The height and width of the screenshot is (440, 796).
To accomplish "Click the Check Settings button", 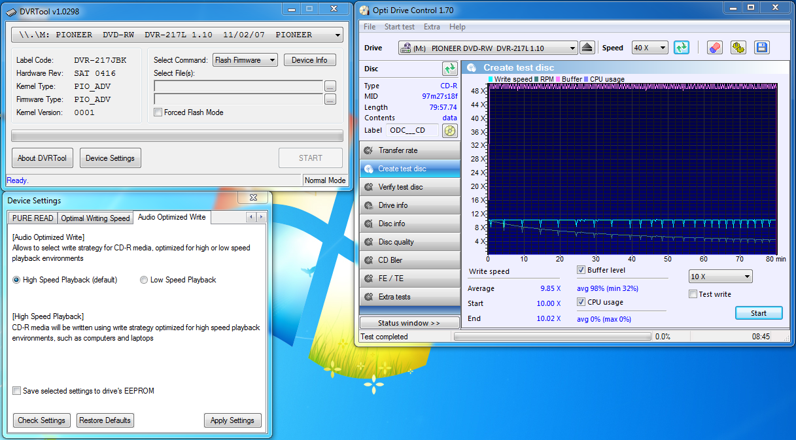I will 42,420.
